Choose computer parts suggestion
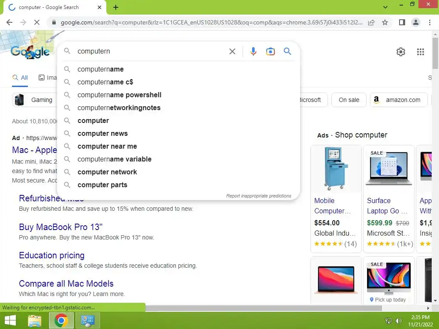This screenshot has width=439, height=329. 178,185
